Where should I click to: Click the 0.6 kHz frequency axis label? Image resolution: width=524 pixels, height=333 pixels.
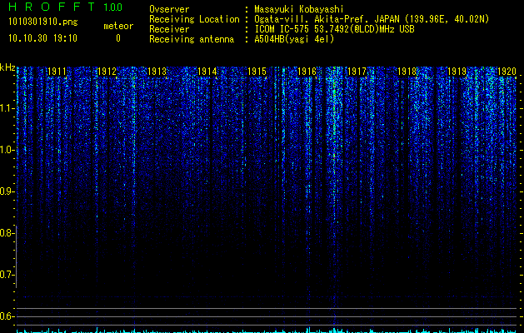coord(6,316)
